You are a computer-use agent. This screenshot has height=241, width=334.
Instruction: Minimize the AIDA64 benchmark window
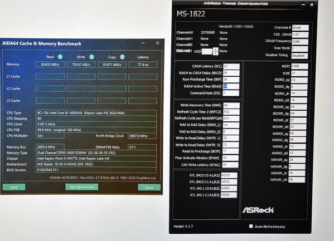click(143, 43)
